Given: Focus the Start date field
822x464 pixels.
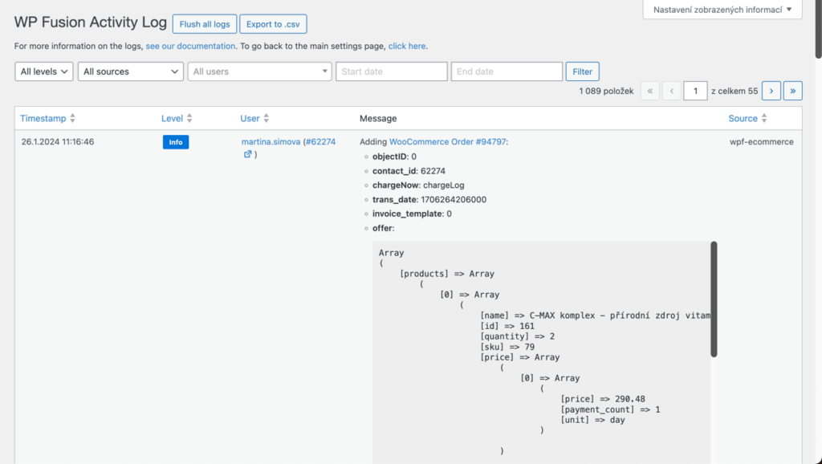Looking at the screenshot, I should point(392,71).
